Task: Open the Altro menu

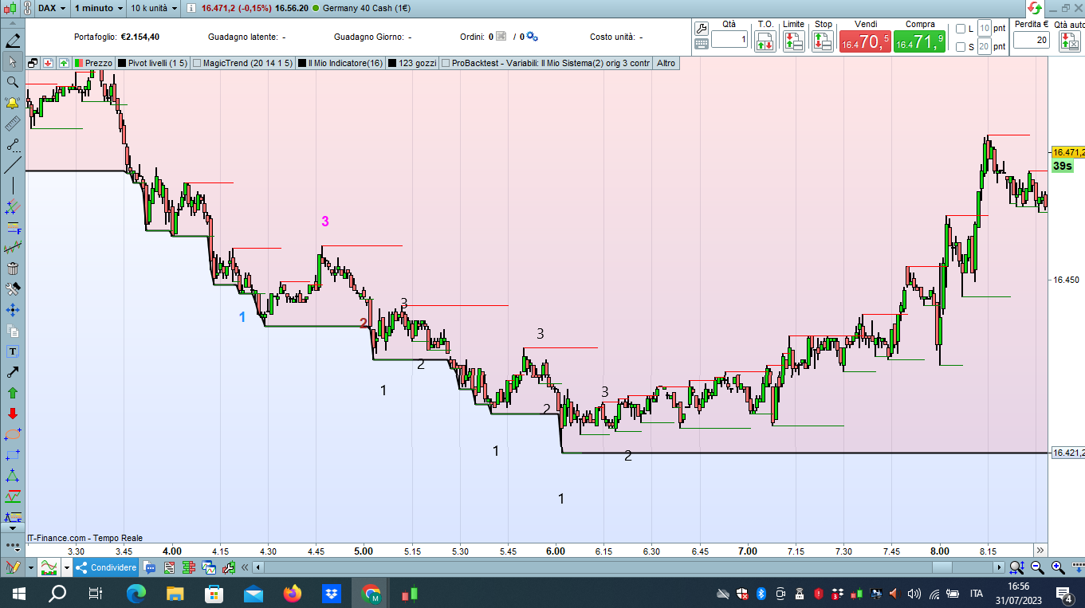Action: tap(666, 63)
